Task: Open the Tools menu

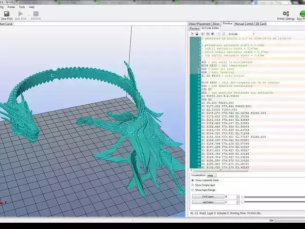Action: [x=22, y=7]
